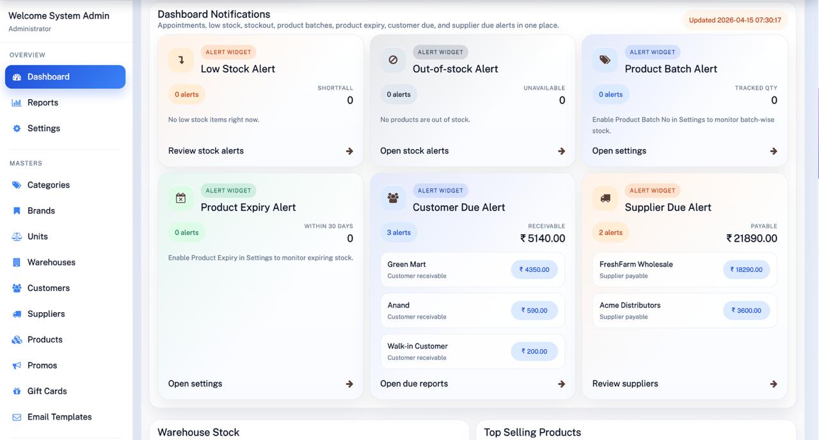Click the Units balance icon
The width and height of the screenshot is (819, 440).
(16, 236)
